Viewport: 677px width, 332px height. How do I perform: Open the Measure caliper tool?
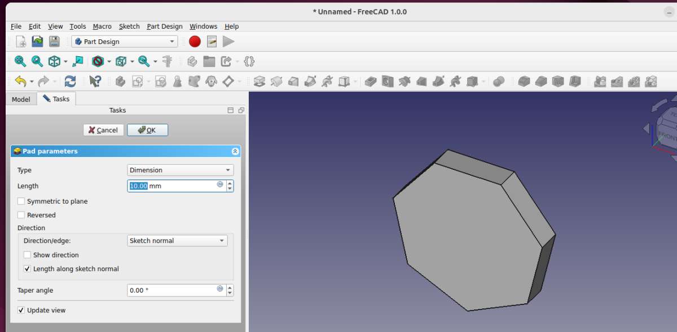[x=167, y=61]
